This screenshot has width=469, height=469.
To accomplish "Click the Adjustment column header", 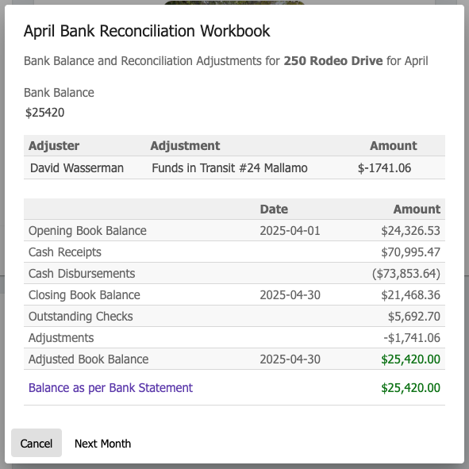I will (x=185, y=146).
